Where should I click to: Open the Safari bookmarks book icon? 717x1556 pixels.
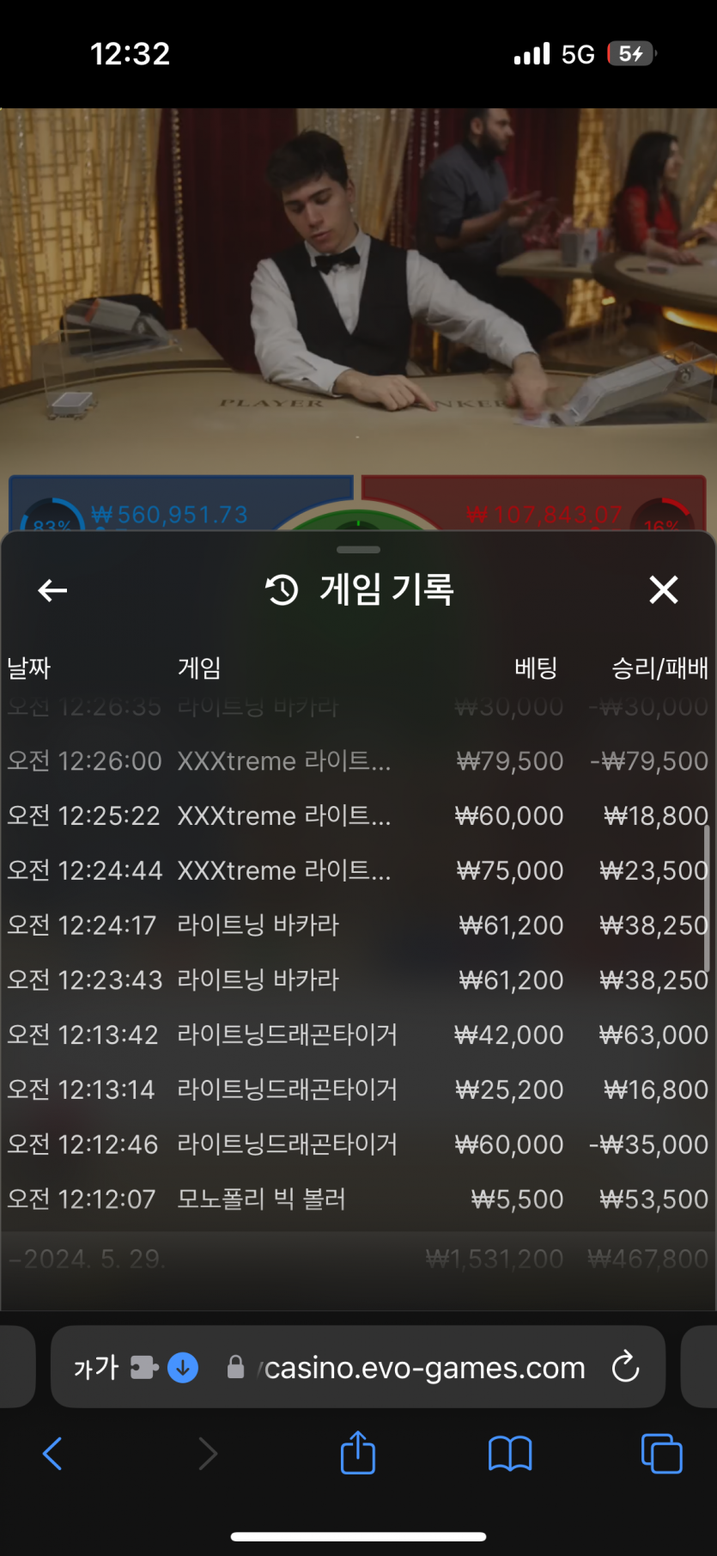coord(510,1454)
